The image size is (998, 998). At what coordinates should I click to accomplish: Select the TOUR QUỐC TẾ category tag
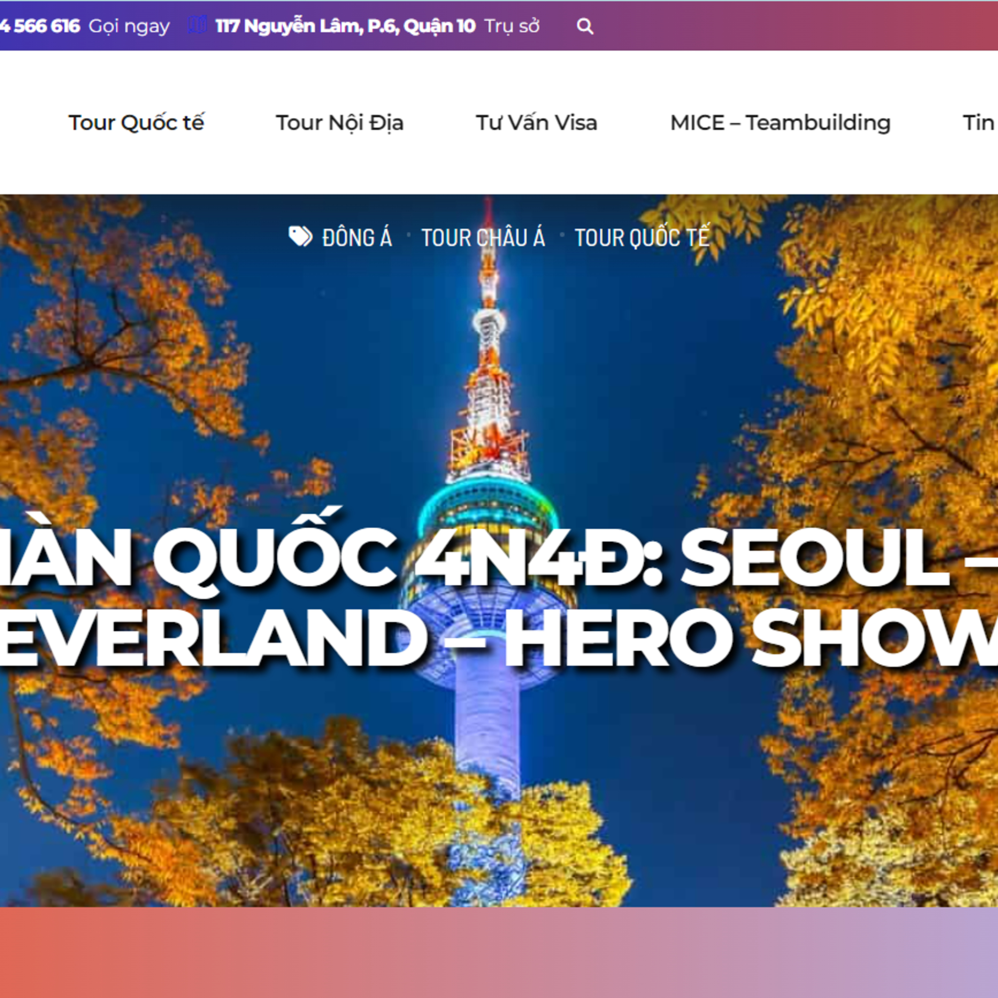642,238
